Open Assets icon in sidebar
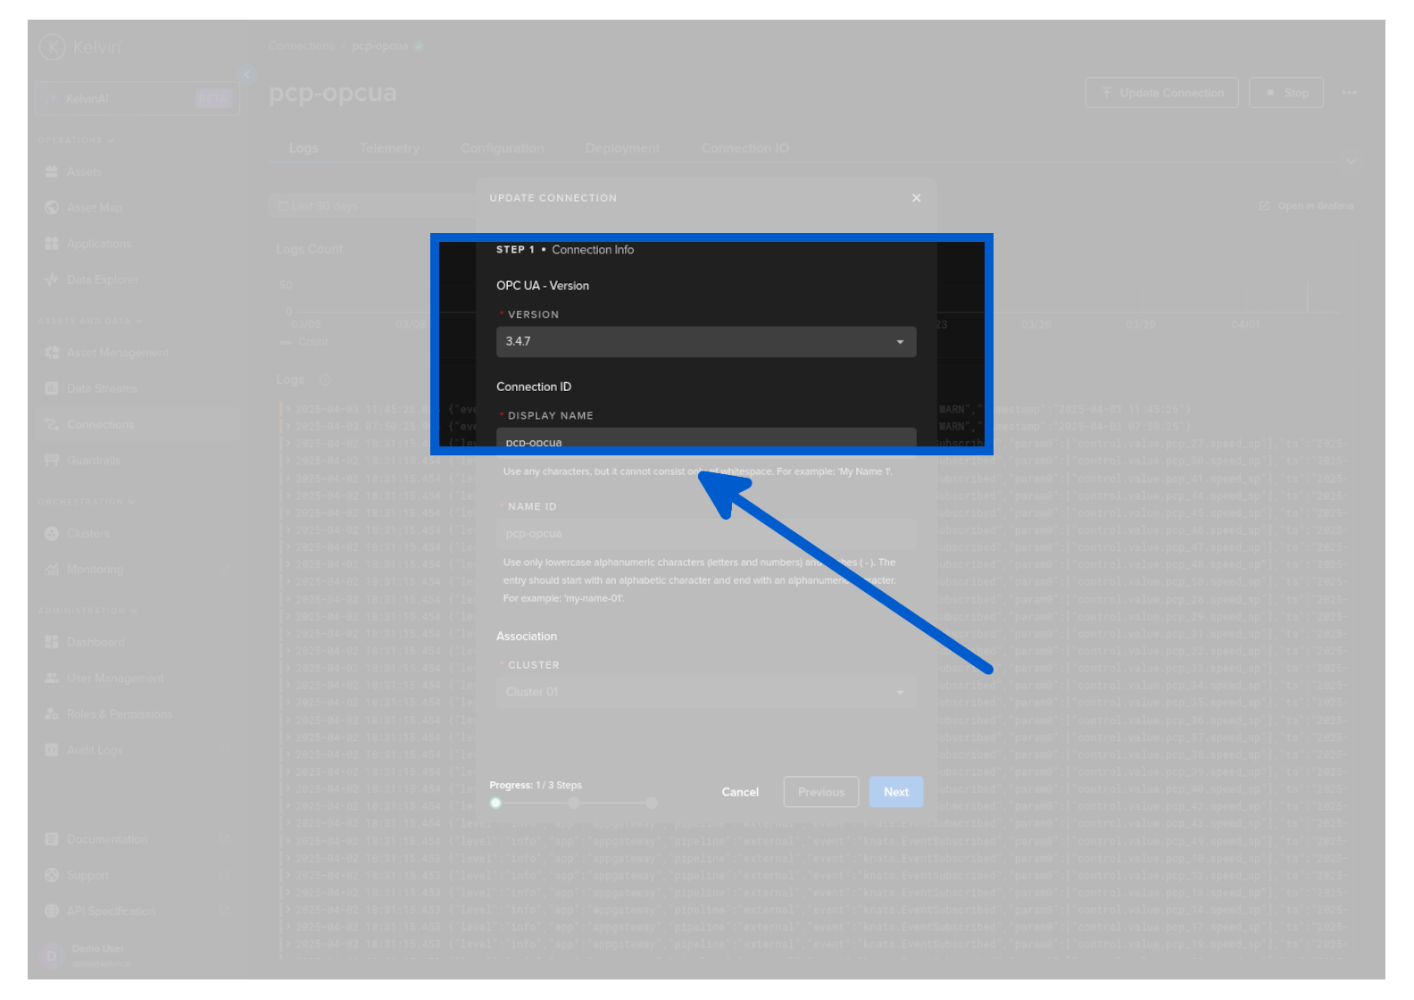The width and height of the screenshot is (1414, 1000). click(x=52, y=171)
